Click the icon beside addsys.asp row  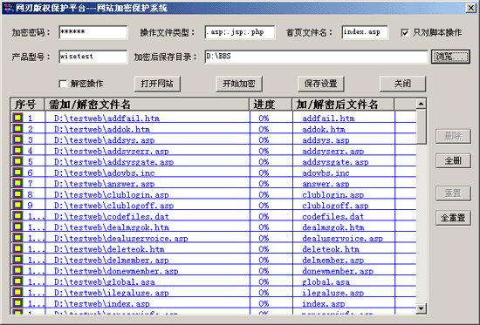[17, 139]
